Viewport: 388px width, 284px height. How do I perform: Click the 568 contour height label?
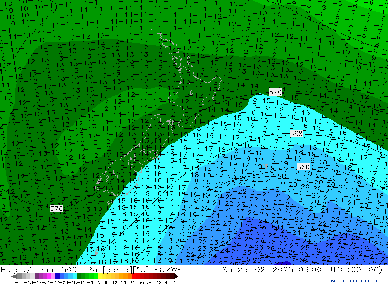tap(296, 134)
